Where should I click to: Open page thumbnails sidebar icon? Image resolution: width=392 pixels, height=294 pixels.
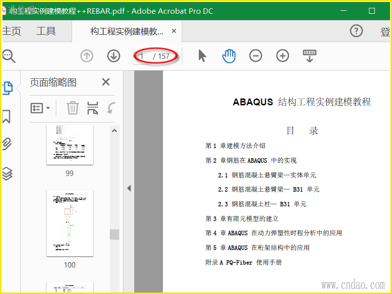tap(7, 88)
